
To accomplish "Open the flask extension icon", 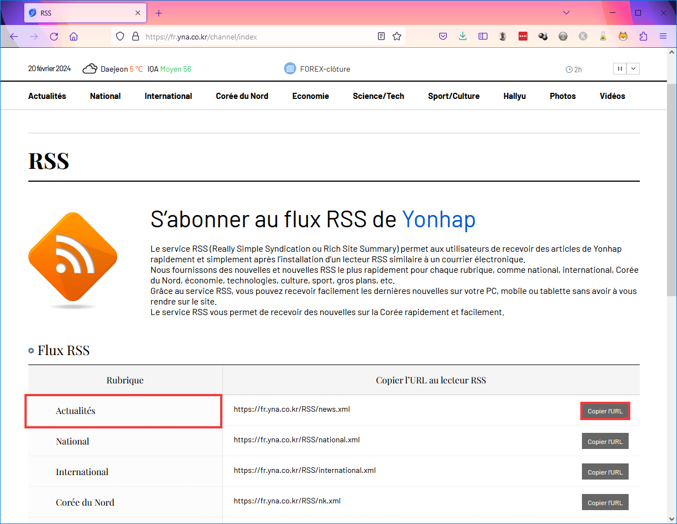I will pos(603,37).
